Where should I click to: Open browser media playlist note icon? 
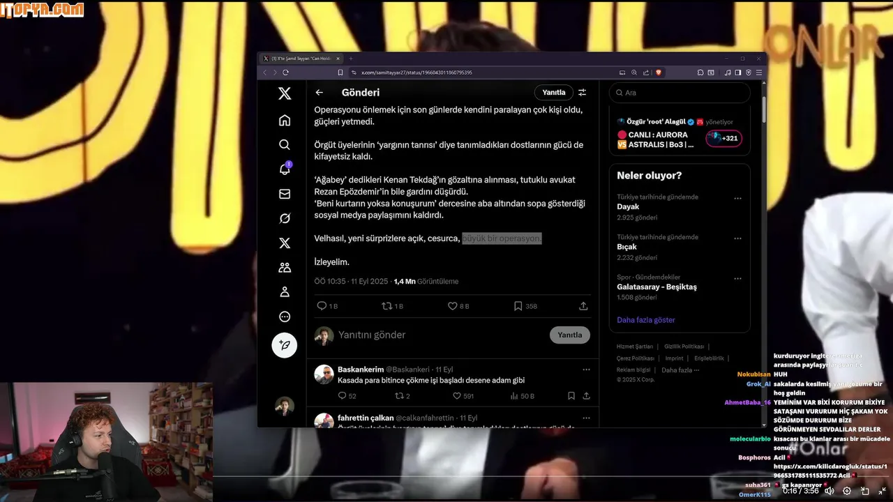point(728,73)
